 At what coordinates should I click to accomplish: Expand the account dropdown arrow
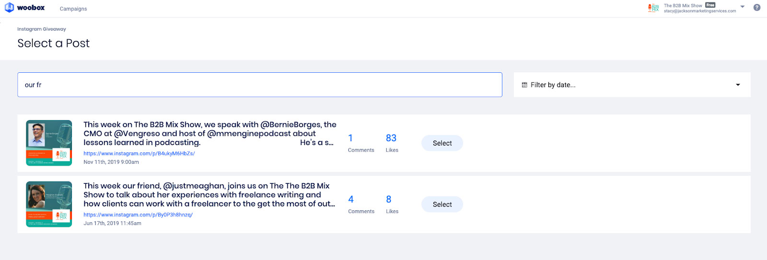click(743, 7)
